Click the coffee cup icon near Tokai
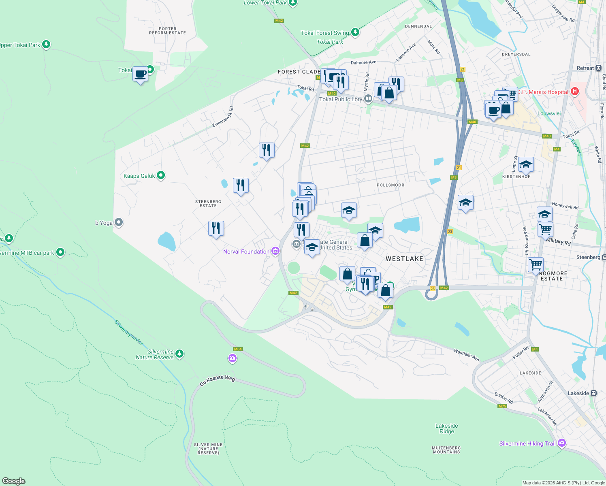606x486 pixels. coord(140,74)
